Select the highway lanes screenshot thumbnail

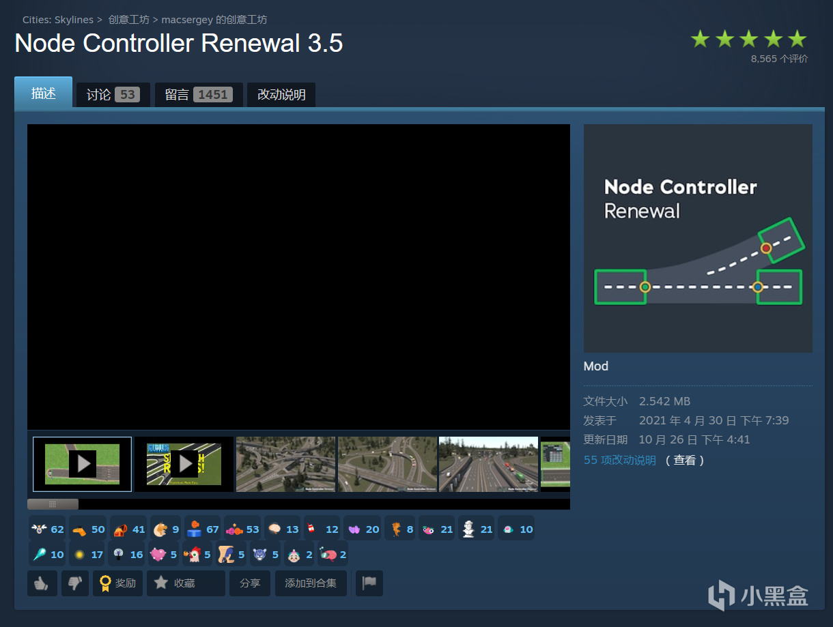[488, 464]
